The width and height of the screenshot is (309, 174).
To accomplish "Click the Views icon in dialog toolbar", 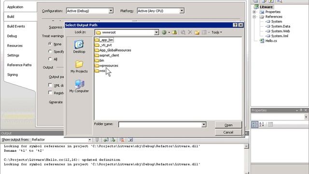I will 204,32.
